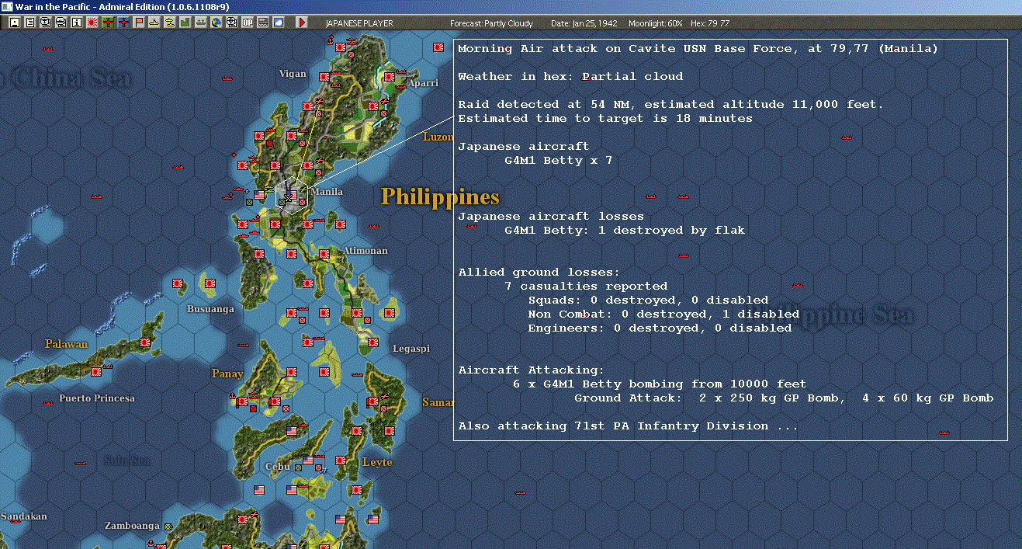Click the 'Allied ground losses:' line
This screenshot has width=1022, height=549.
click(x=539, y=273)
